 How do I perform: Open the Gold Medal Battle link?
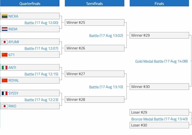tap(161, 61)
